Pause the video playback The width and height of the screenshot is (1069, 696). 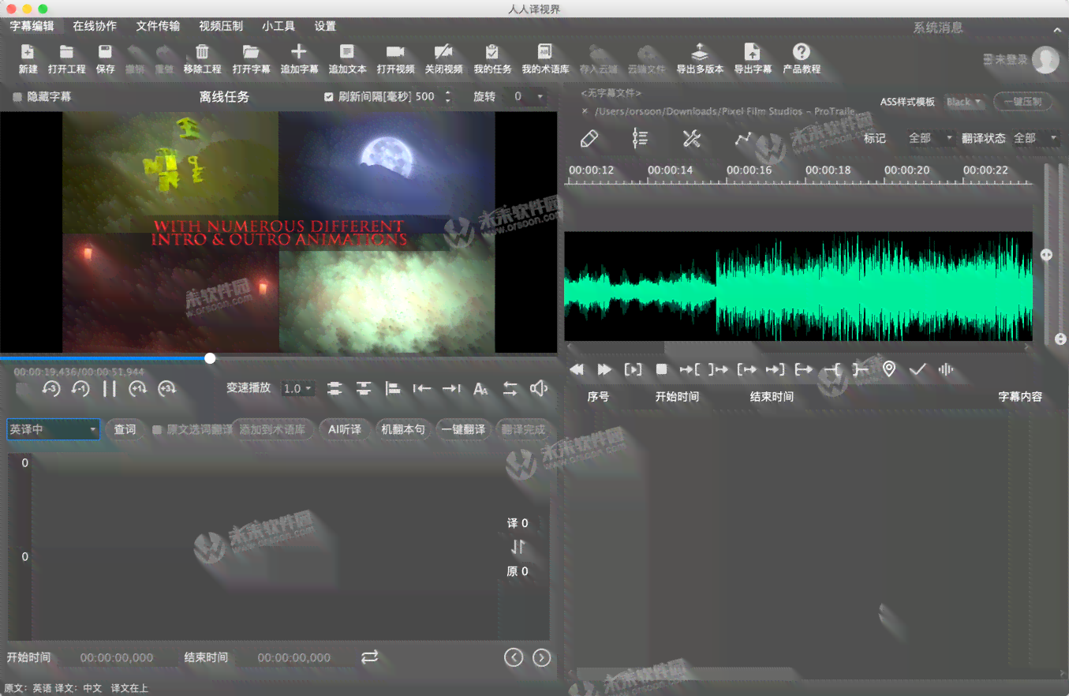(110, 388)
